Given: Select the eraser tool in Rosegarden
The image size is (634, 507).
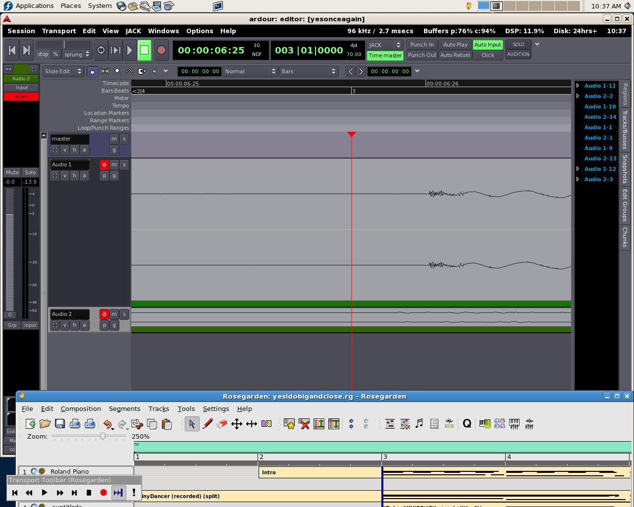Looking at the screenshot, I should (x=222, y=424).
